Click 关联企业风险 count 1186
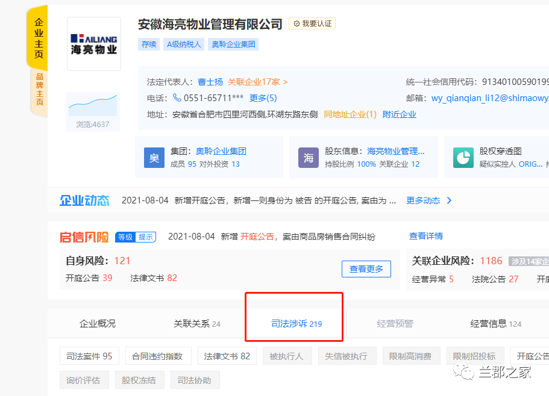Image resolution: width=549 pixels, height=396 pixels. (491, 261)
